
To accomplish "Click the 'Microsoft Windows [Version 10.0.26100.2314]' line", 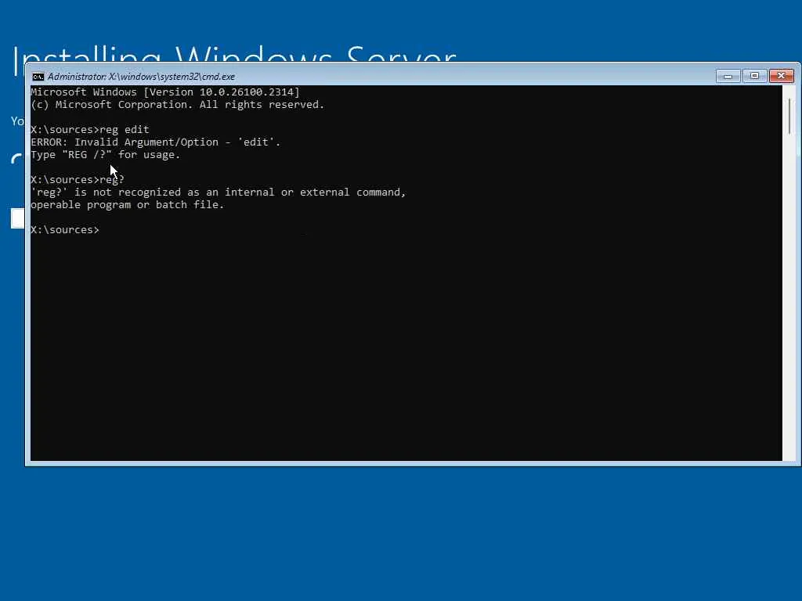I will (165, 92).
